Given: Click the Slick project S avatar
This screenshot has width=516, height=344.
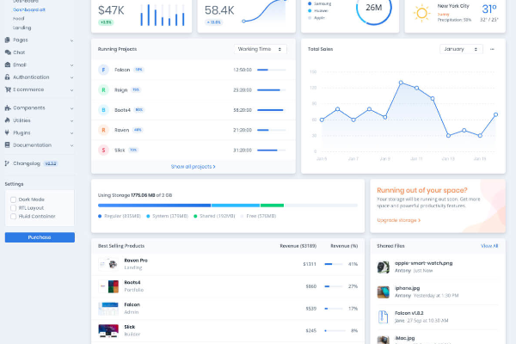Looking at the screenshot, I should pos(103,150).
